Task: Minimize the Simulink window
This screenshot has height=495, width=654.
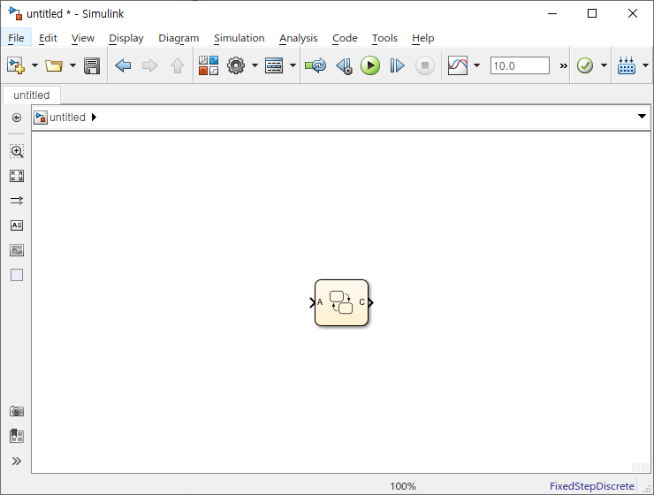Action: click(552, 14)
